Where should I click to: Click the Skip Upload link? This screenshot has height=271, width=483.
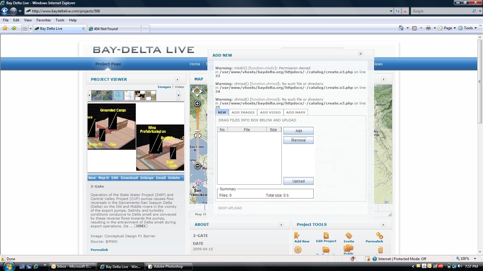pos(230,208)
